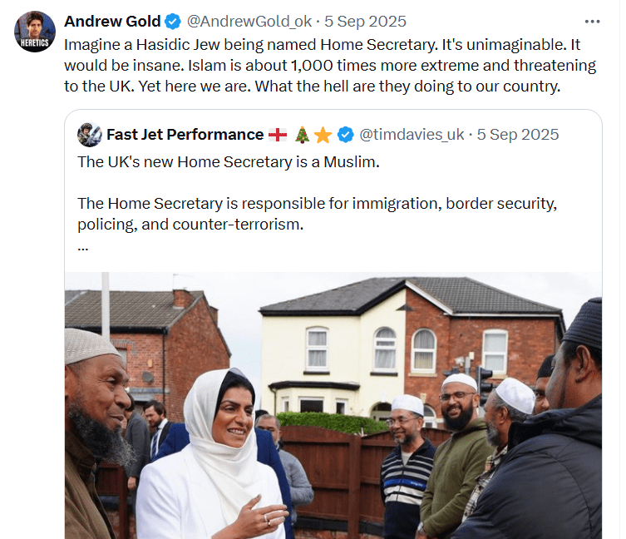The height and width of the screenshot is (539, 626).
Task: Click the Christmas tree emoji icon
Action: [x=303, y=135]
